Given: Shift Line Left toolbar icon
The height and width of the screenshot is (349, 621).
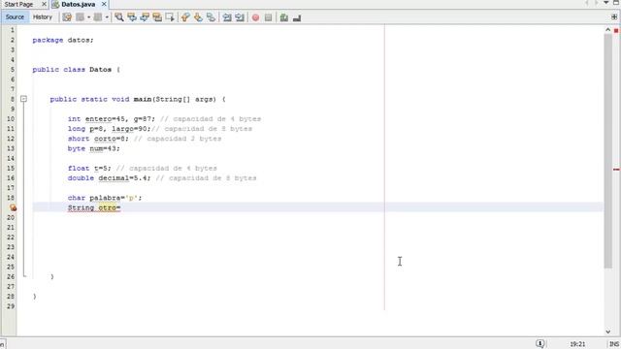Looking at the screenshot, I should point(227,17).
